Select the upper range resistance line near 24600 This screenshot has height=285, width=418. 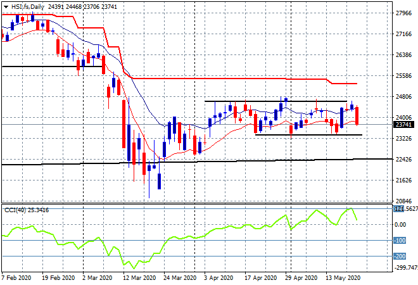(275, 101)
